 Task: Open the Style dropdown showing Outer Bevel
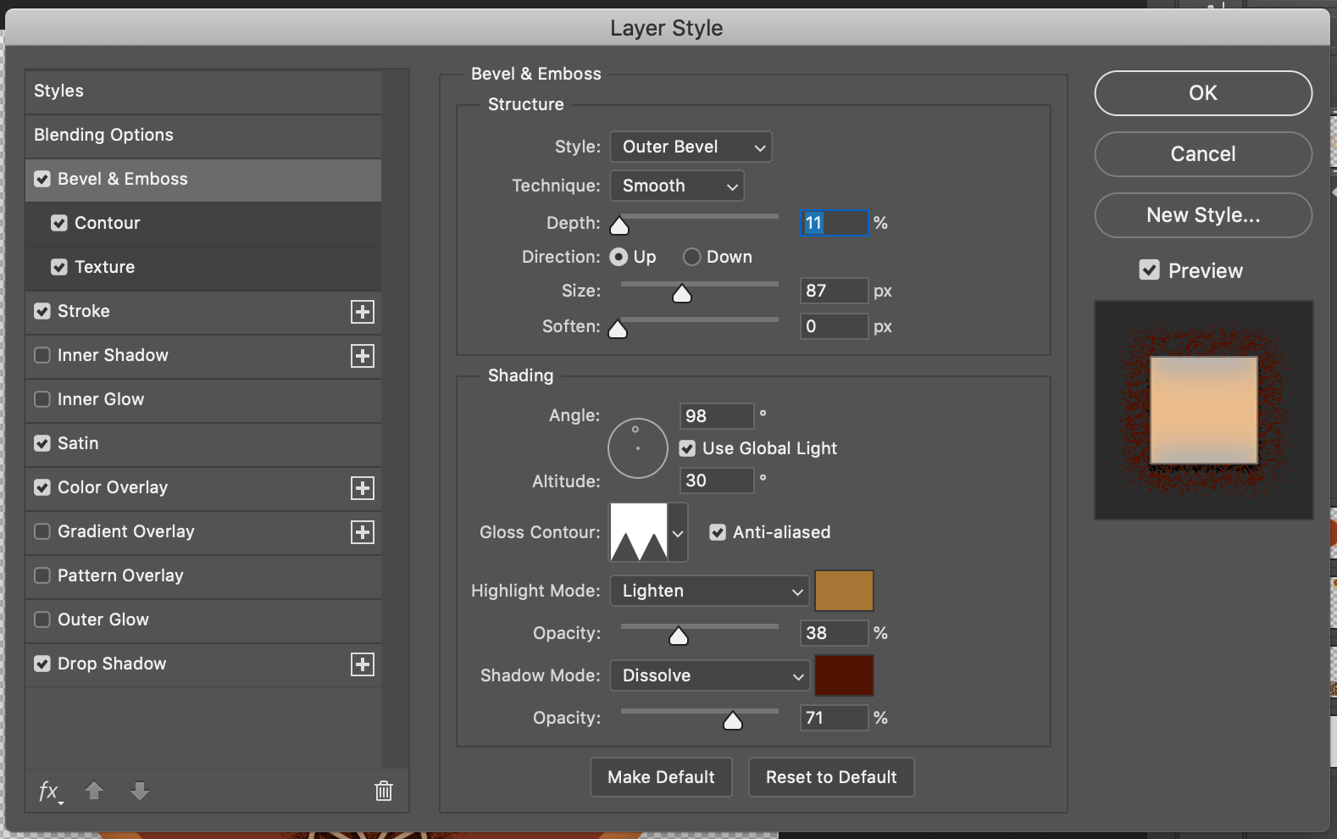[691, 147]
